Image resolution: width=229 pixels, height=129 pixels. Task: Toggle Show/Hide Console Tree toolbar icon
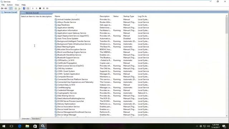pyautogui.click(x=11, y=9)
